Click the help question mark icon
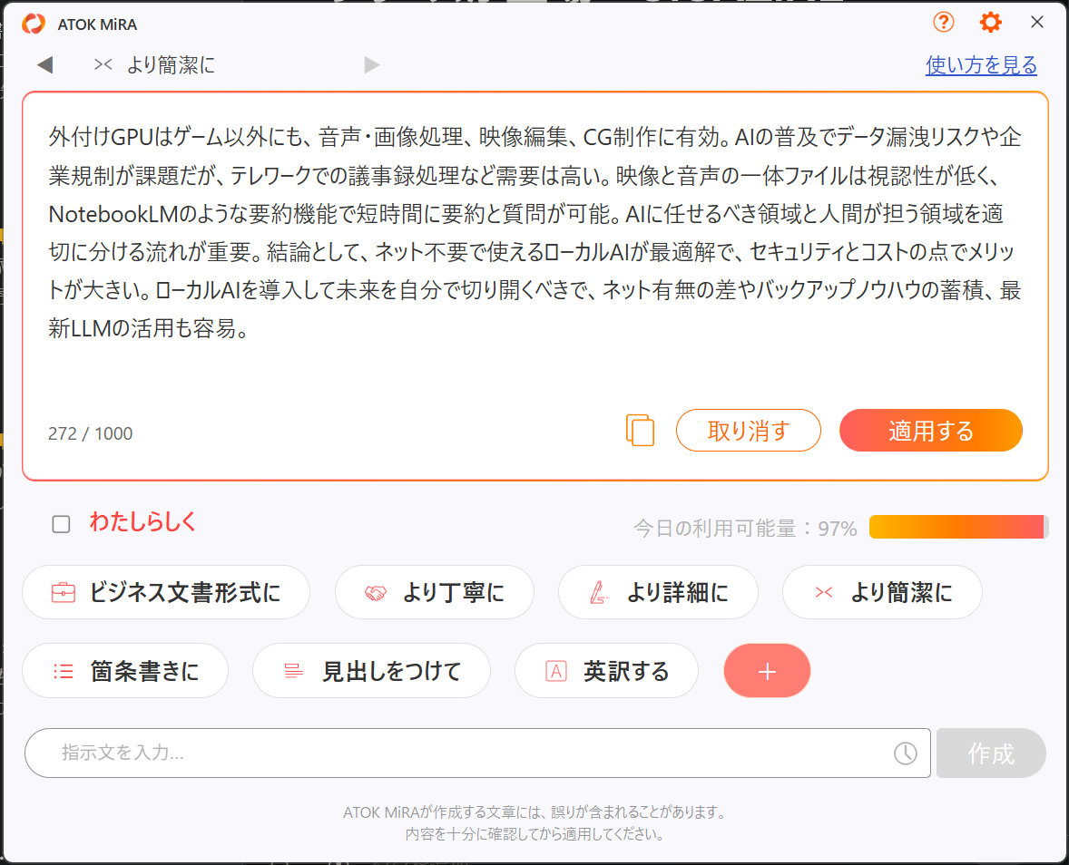 pos(944,23)
